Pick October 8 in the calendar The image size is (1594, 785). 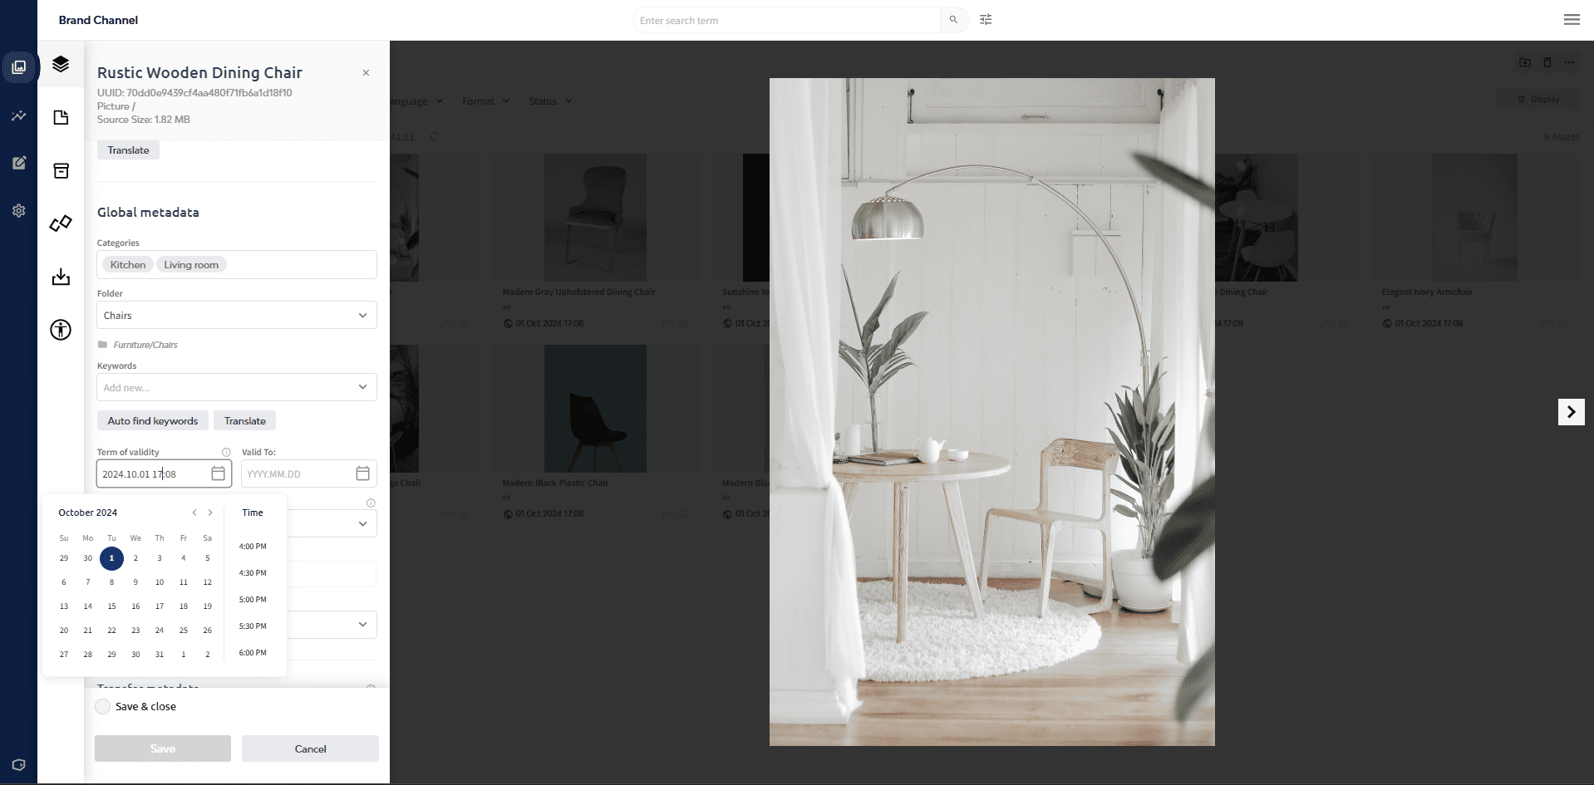(x=111, y=582)
